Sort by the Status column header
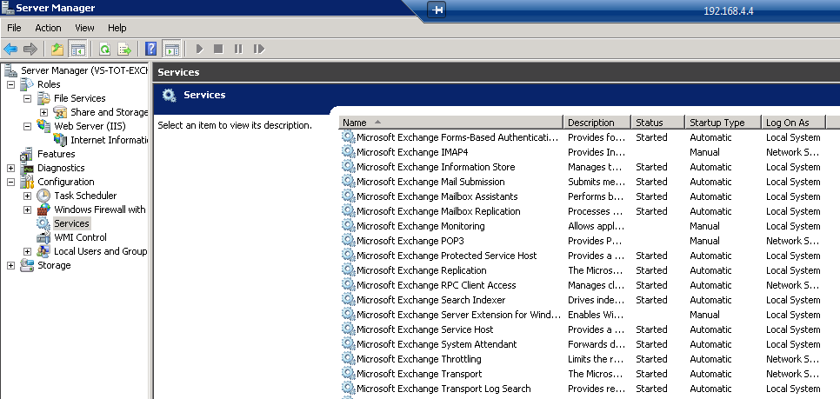The height and width of the screenshot is (399, 840). pyautogui.click(x=658, y=123)
